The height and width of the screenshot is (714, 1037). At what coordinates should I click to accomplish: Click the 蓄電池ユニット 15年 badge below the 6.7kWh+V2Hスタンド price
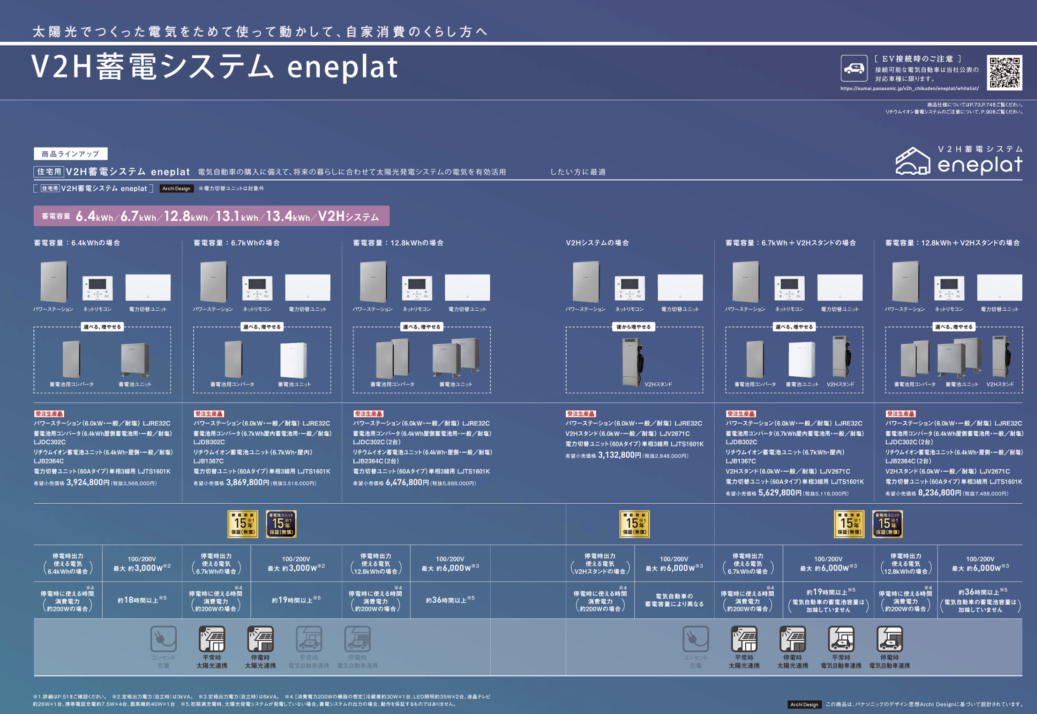point(887,524)
